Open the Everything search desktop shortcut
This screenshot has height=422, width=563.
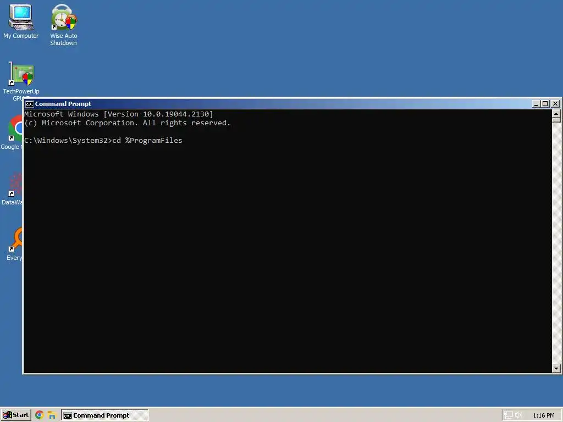pyautogui.click(x=14, y=243)
